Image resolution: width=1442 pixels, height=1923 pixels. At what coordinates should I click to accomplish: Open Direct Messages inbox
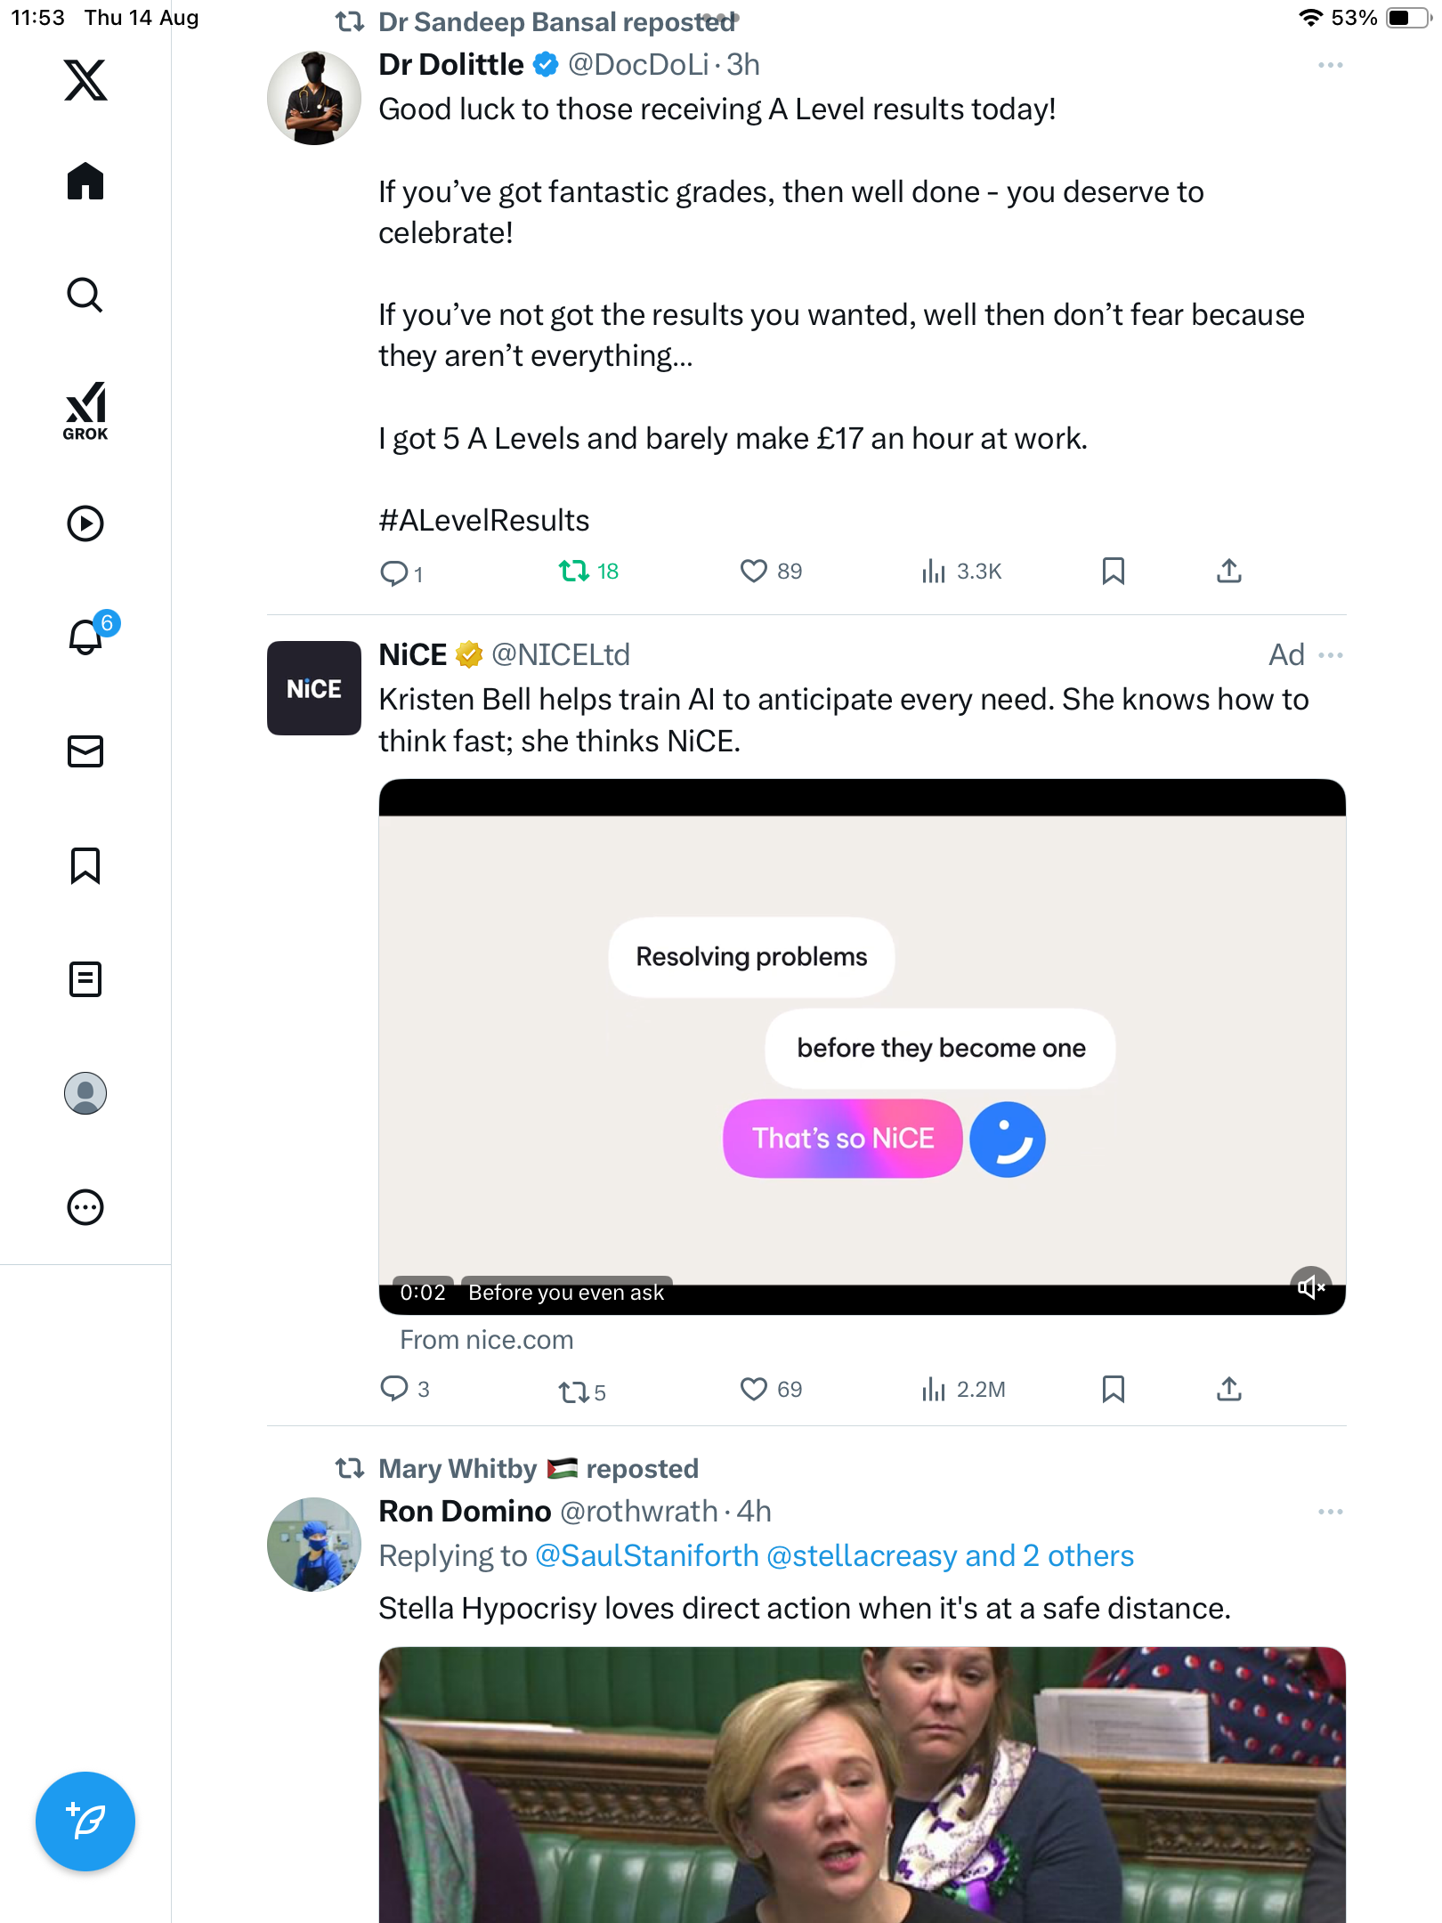tap(85, 751)
